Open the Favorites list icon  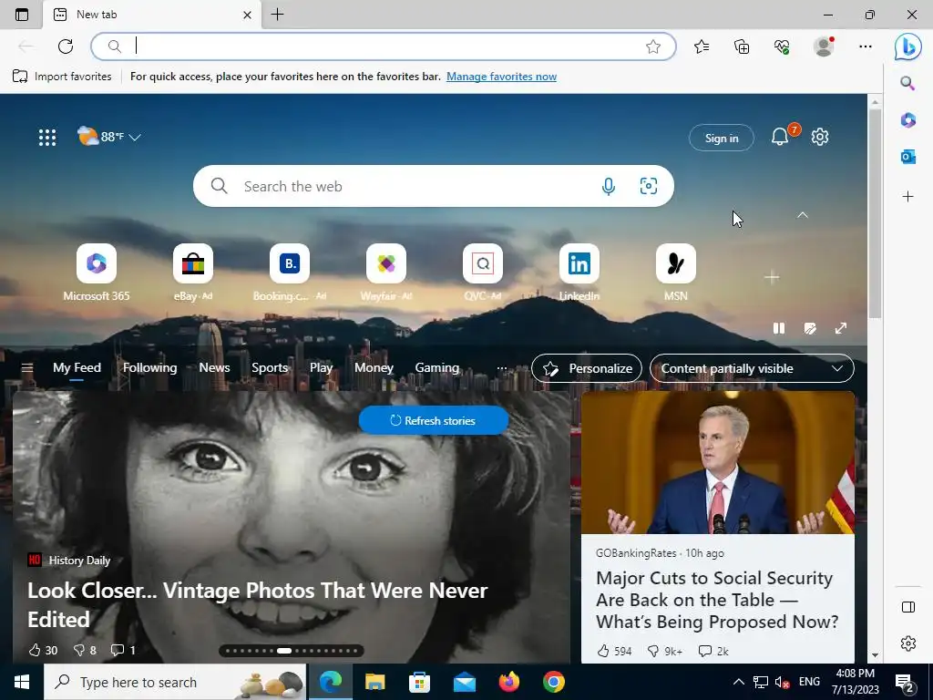(x=702, y=46)
